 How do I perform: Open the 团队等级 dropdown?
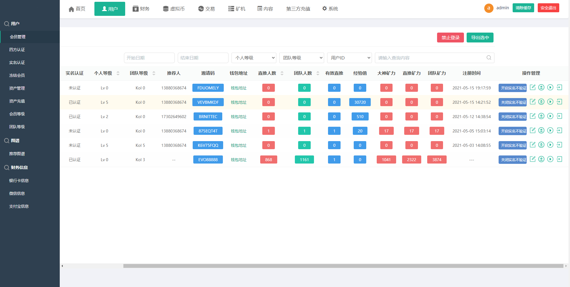(301, 58)
